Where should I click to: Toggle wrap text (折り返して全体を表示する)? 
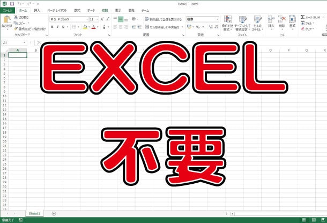pos(163,19)
